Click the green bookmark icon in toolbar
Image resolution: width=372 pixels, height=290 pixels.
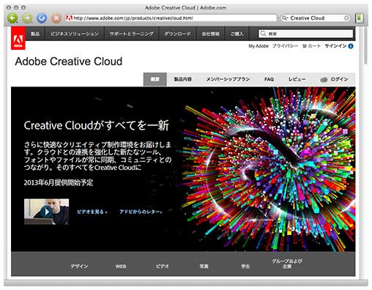[360, 18]
